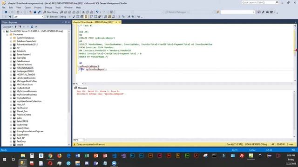Open the Connect dropdown in Object Explorer

[x=7, y=27]
